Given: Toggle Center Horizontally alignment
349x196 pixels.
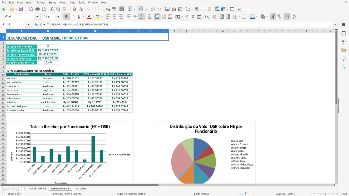Looking at the screenshot, I should click(x=114, y=17).
